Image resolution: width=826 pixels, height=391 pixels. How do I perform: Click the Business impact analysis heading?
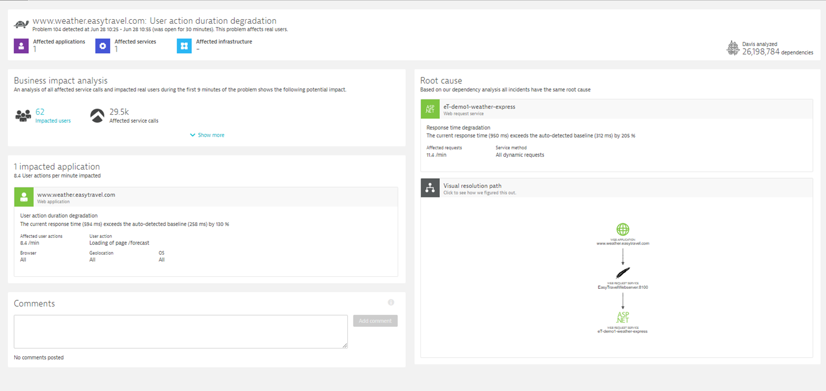[61, 81]
